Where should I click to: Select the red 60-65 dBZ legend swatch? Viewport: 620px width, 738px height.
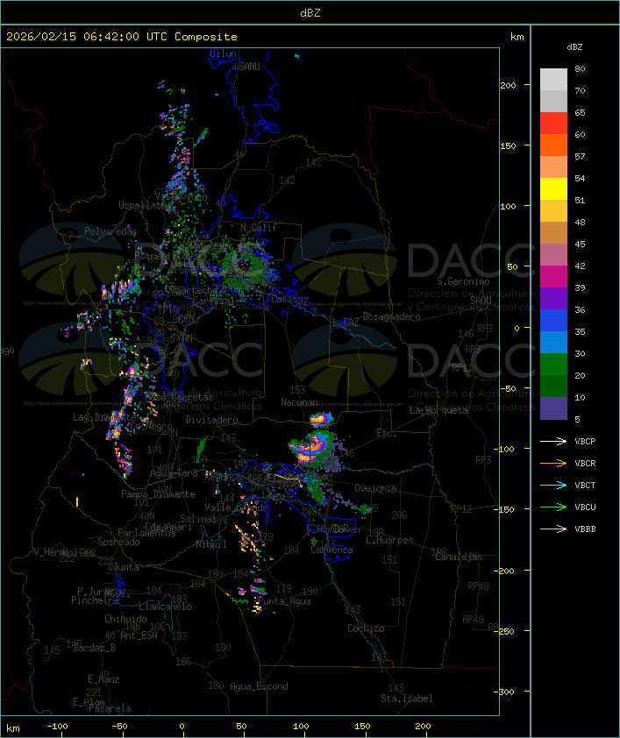click(x=553, y=123)
